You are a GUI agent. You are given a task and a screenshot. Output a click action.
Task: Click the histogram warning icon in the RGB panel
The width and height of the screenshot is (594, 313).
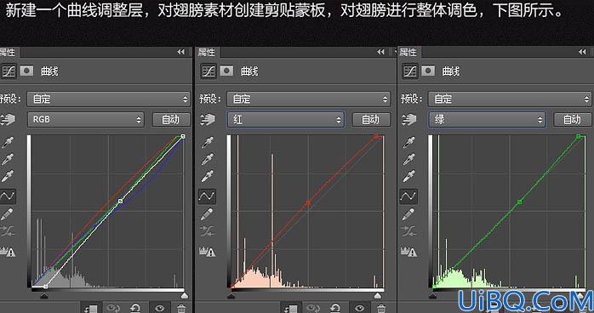tap(8, 251)
